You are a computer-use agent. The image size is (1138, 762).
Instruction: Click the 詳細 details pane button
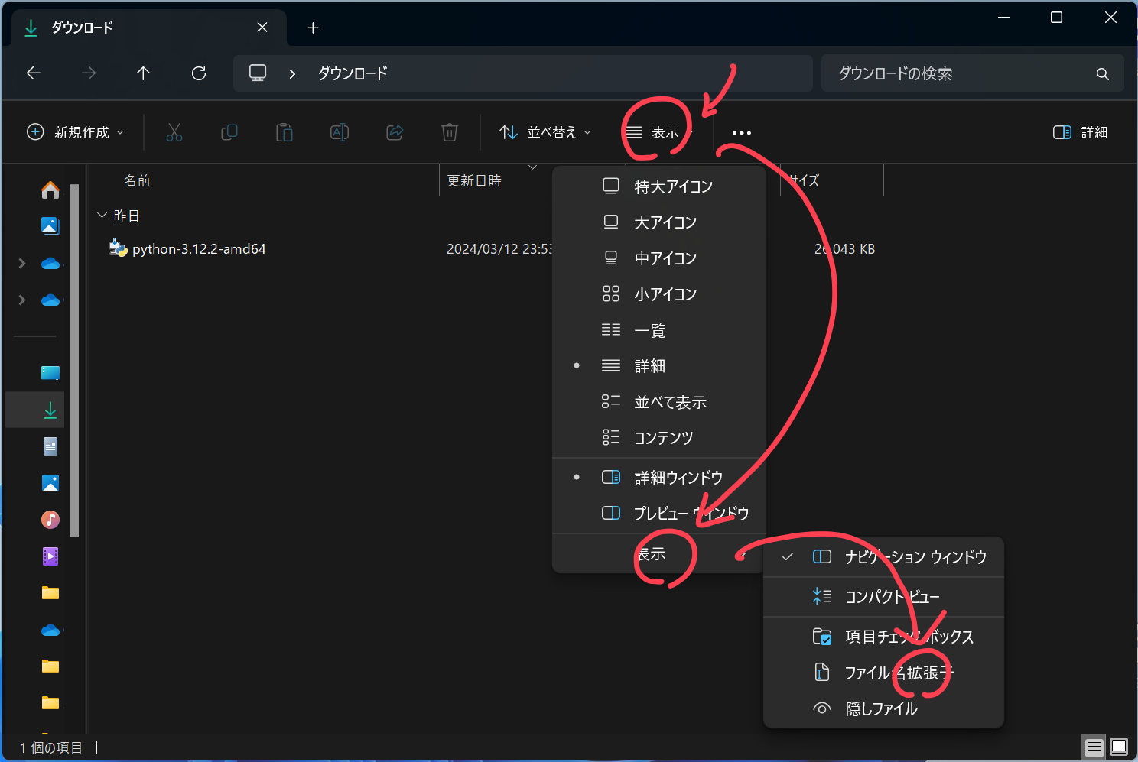click(x=1080, y=133)
